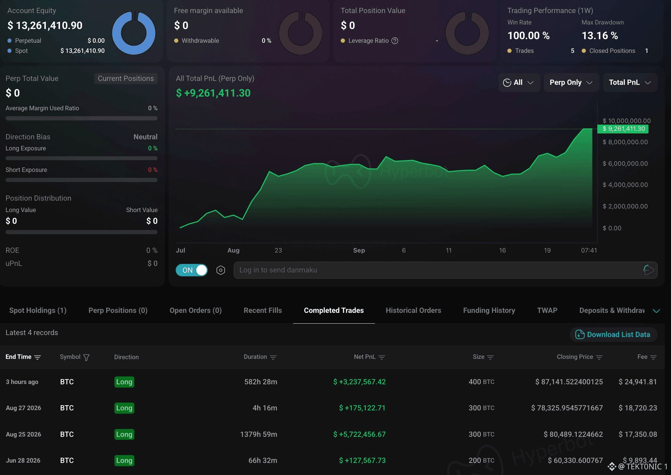
Task: Click Download List Data button
Action: point(613,335)
